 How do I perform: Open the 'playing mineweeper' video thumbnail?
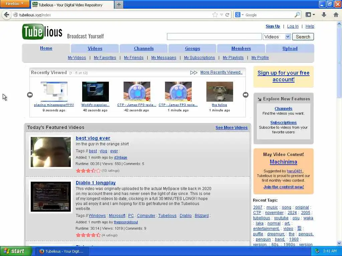click(x=54, y=92)
